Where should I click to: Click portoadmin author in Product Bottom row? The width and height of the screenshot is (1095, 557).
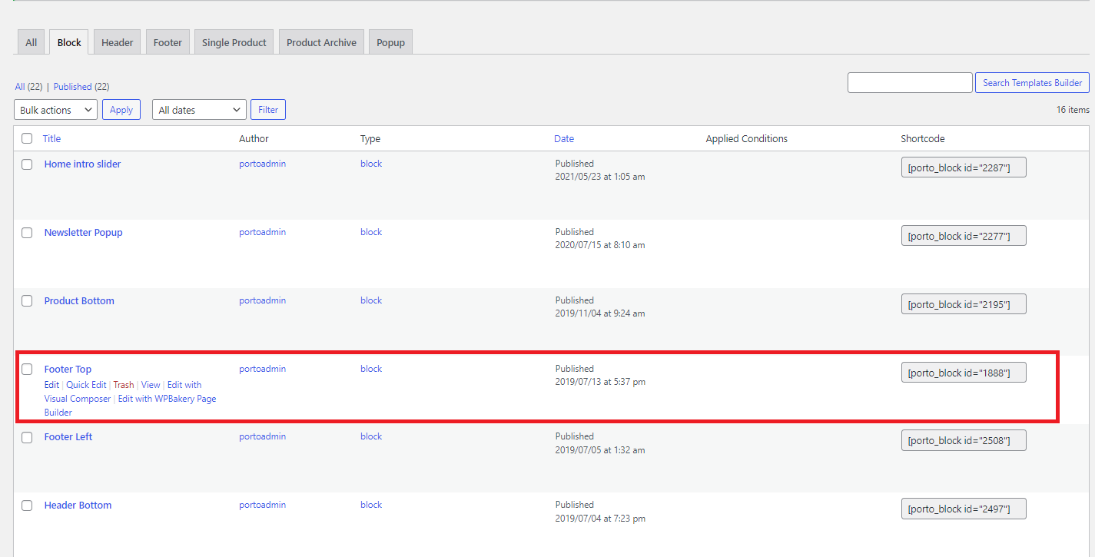262,300
